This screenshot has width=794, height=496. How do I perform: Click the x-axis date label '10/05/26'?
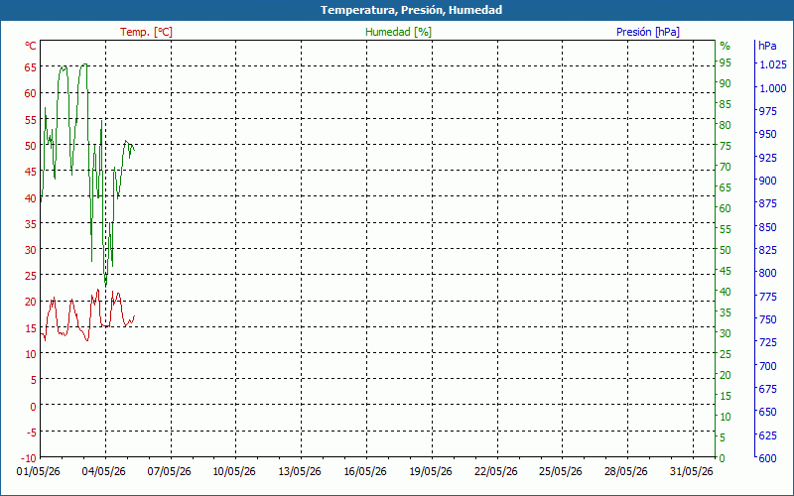tap(234, 472)
